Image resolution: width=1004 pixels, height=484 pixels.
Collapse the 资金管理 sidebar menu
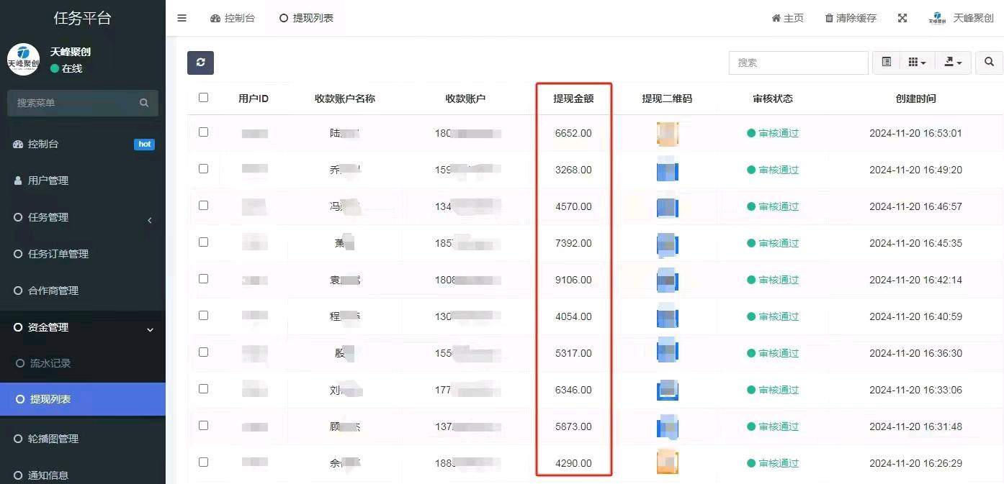tap(83, 328)
